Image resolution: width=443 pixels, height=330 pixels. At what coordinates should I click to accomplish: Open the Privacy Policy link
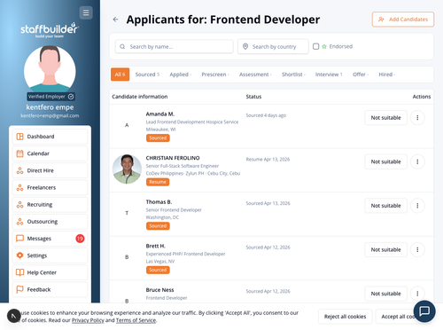[x=88, y=320]
